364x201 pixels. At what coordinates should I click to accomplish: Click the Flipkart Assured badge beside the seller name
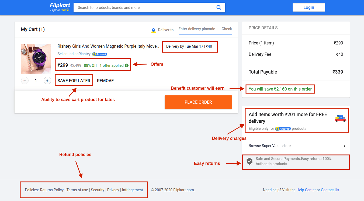99,54
